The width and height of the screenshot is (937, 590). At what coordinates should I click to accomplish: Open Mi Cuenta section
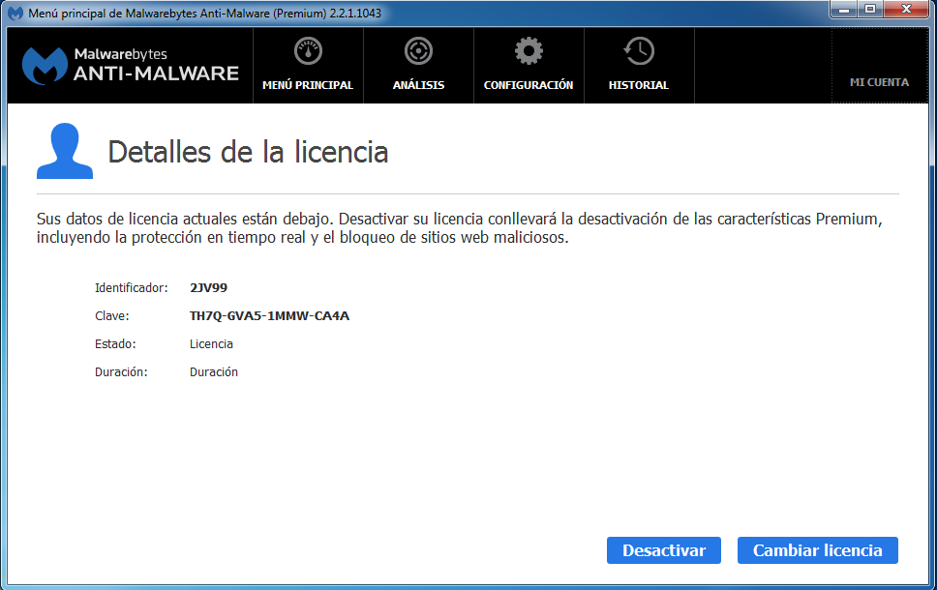(x=879, y=66)
